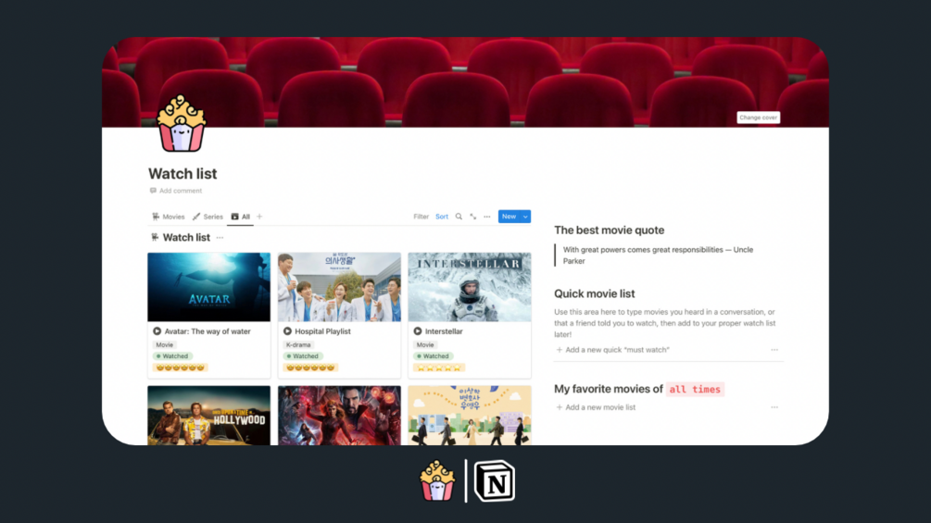Open options dots on the quick must watch row
The height and width of the screenshot is (523, 931).
[774, 350]
